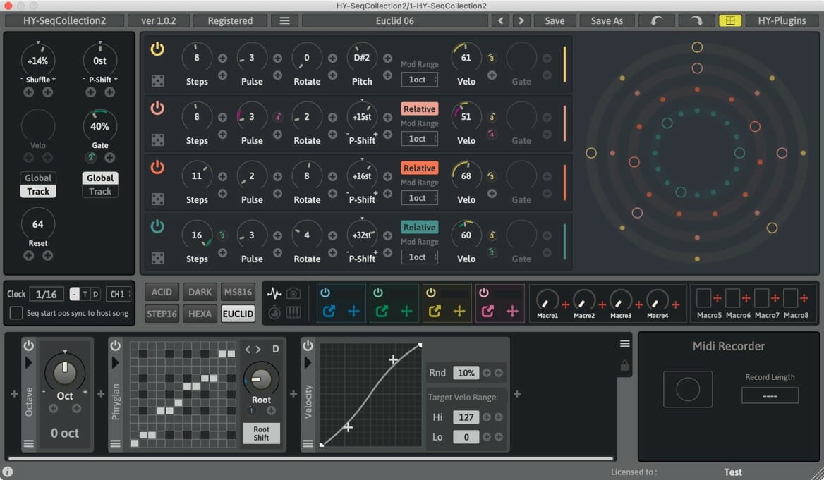Click the Record Length field in the Midi Recorder

click(770, 395)
